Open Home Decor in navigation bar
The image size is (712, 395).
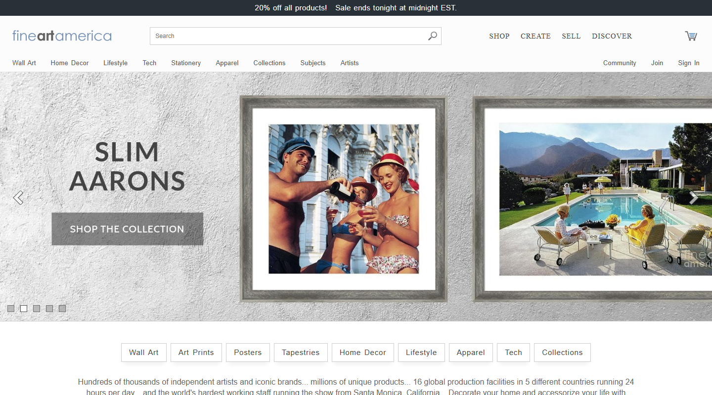pos(70,63)
